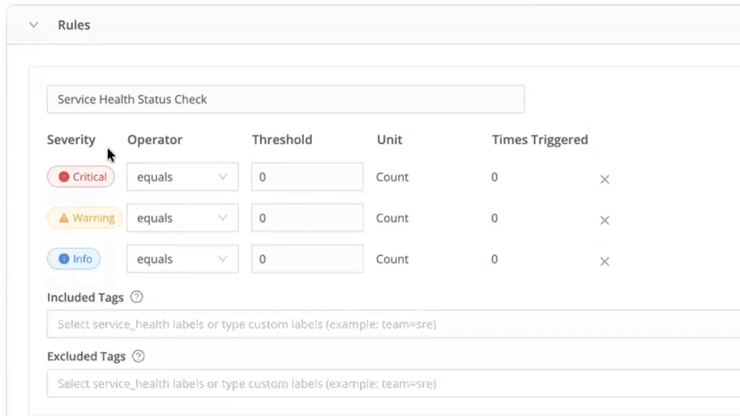Viewport: 740px width, 416px height.
Task: Focus the Critical threshold input field
Action: coord(307,177)
